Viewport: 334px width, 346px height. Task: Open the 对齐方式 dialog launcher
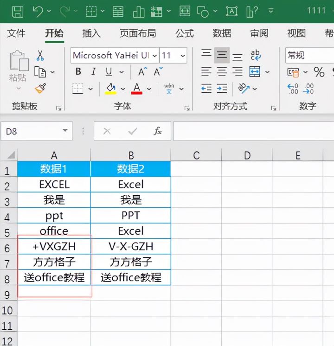point(274,108)
